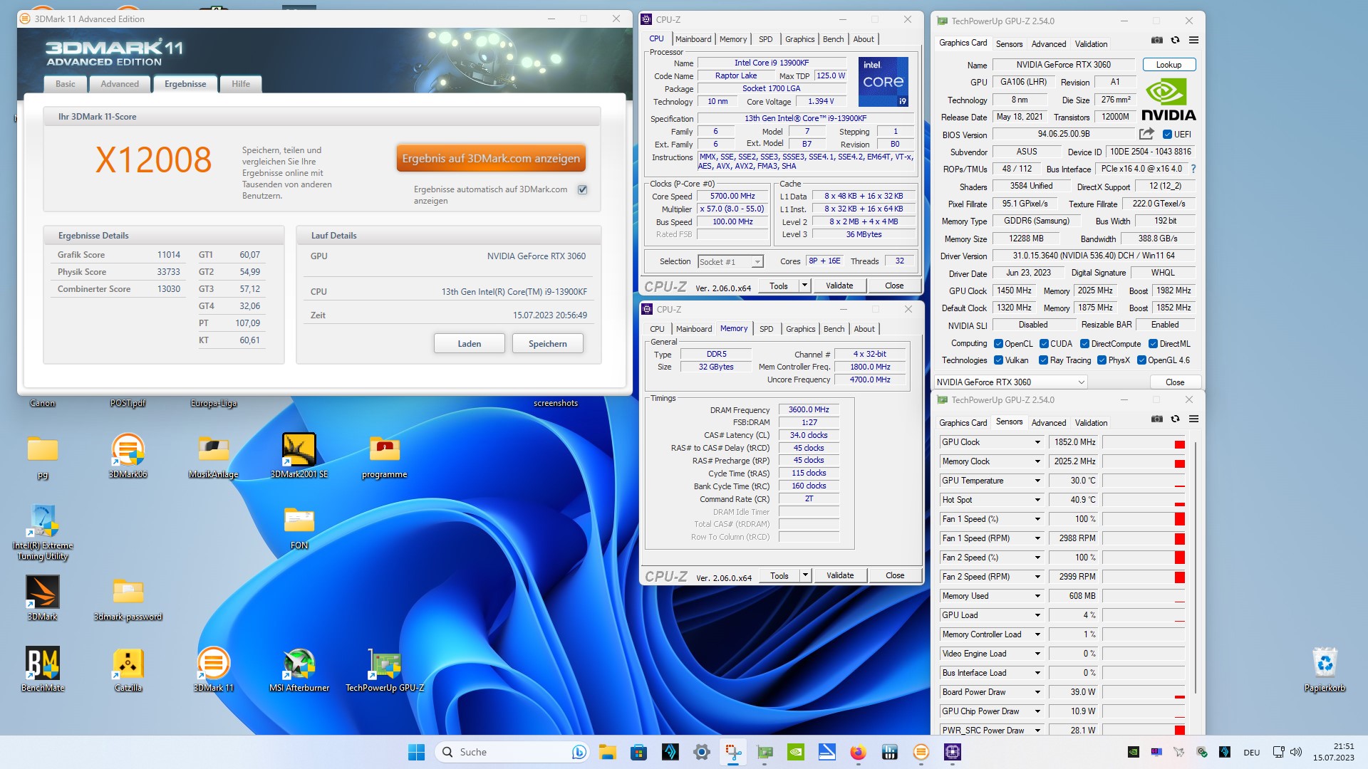
Task: Share BIOS via GPU-Z export icon
Action: coord(1146,134)
